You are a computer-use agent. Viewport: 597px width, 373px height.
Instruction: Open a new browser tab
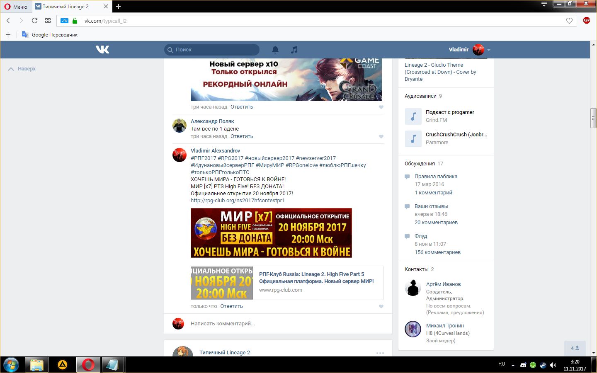click(x=118, y=6)
